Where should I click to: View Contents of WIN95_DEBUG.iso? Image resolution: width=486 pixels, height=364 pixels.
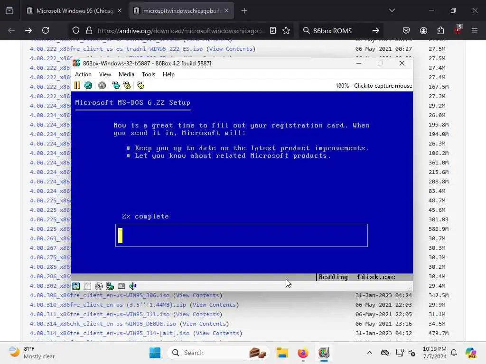(204, 324)
